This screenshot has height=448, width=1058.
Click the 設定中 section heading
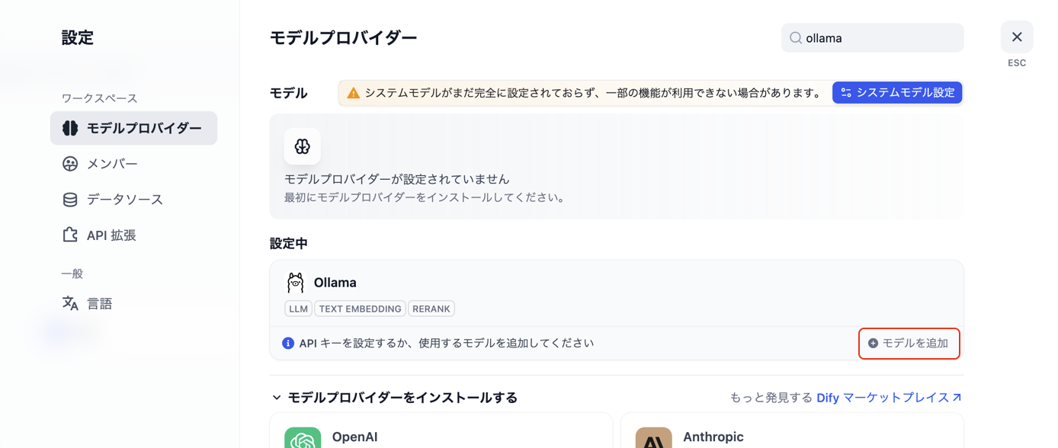(289, 244)
